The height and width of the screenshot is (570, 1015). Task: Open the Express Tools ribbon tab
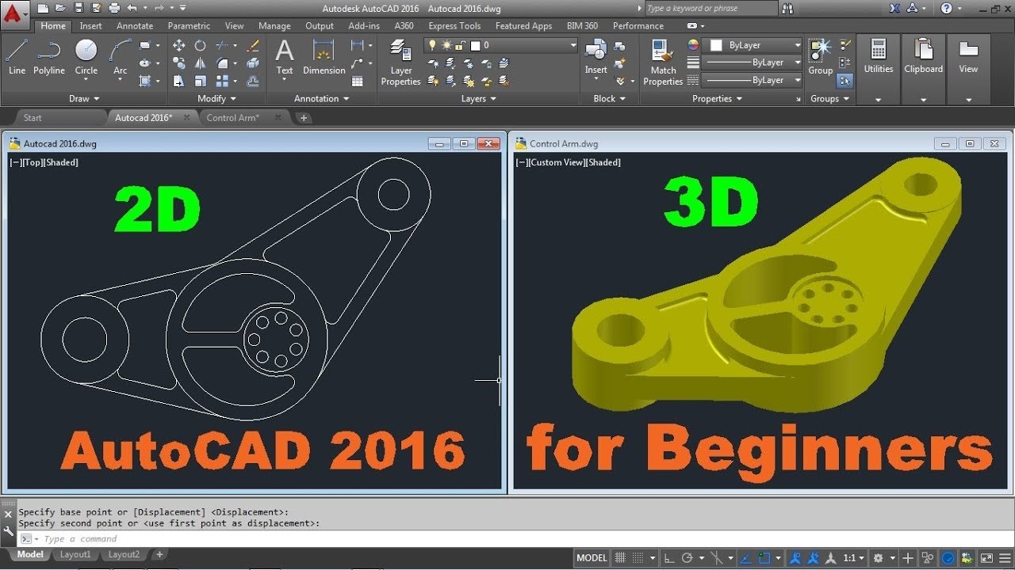tap(454, 26)
